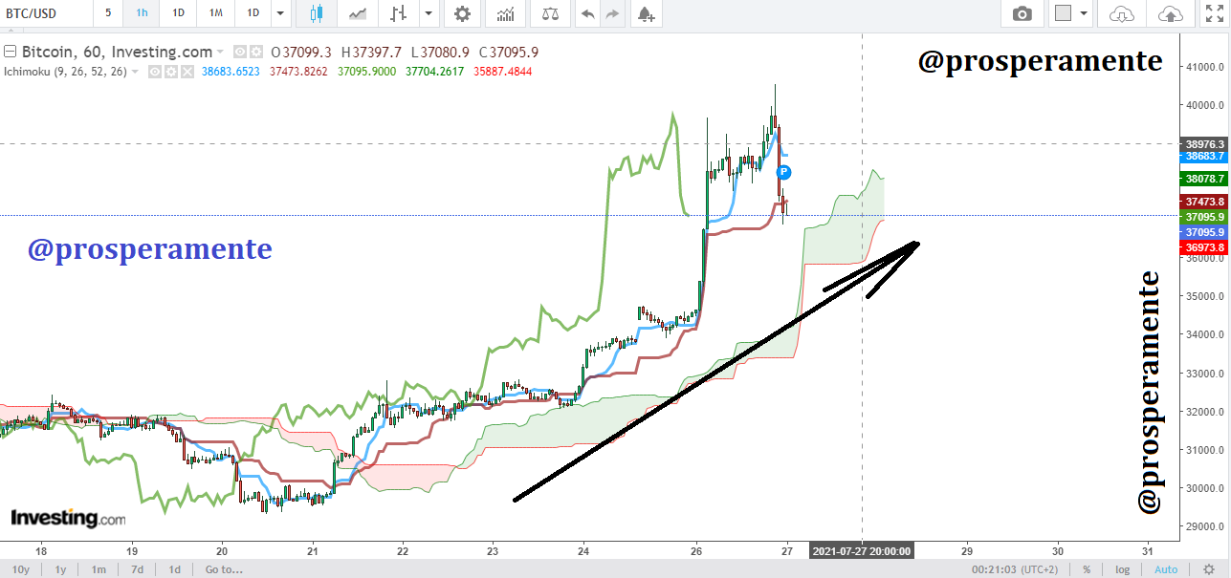
Task: Click the 38976.3 crosshair price label
Action: pyautogui.click(x=1205, y=143)
